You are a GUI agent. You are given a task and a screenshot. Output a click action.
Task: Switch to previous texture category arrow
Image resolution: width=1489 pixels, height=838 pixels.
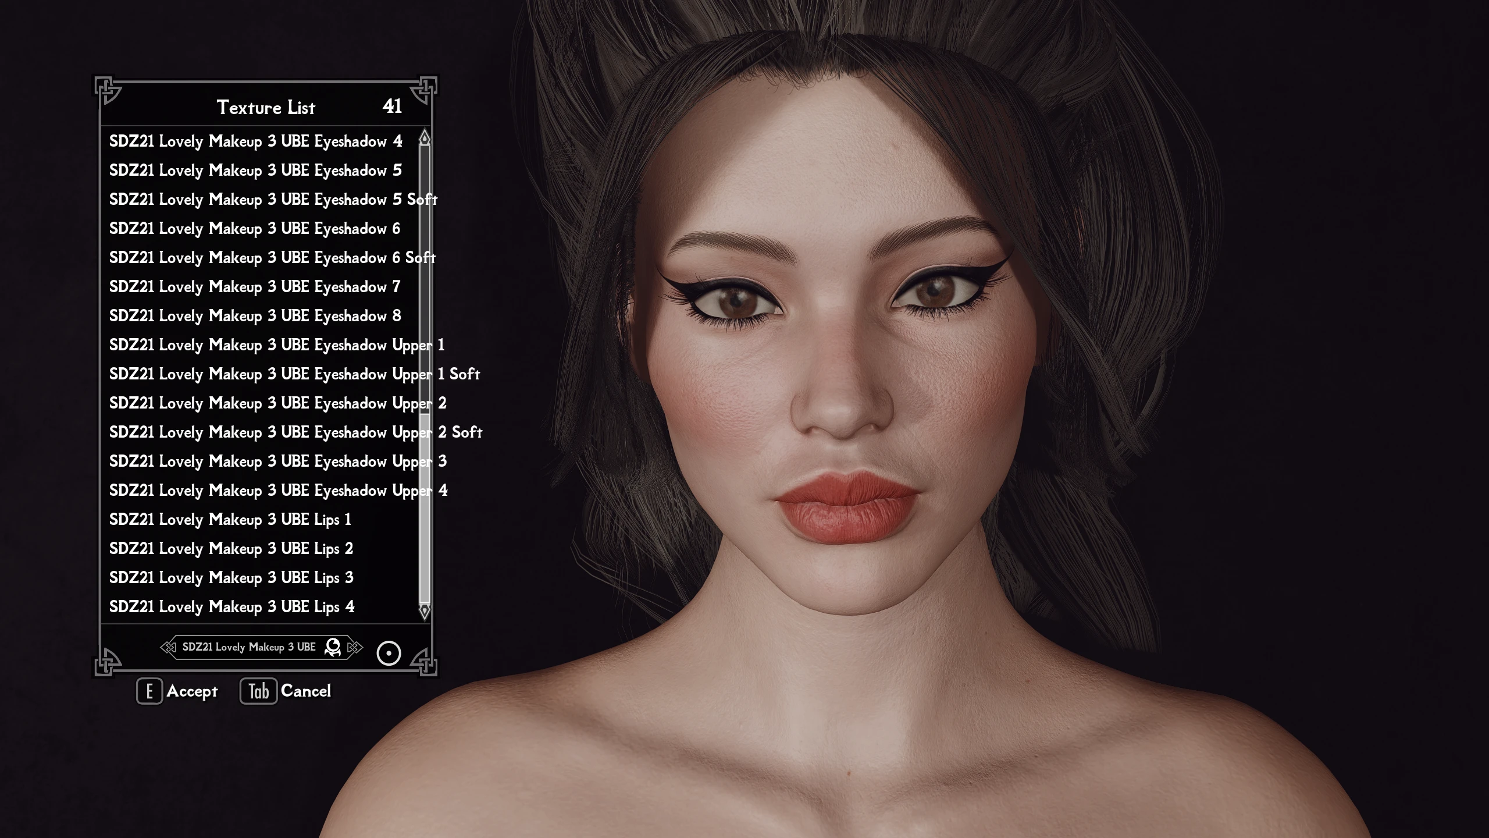[168, 647]
